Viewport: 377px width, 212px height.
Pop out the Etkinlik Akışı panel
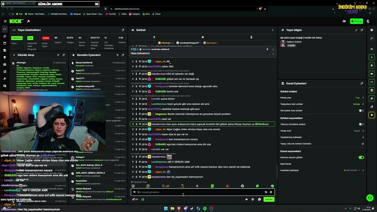point(63,55)
